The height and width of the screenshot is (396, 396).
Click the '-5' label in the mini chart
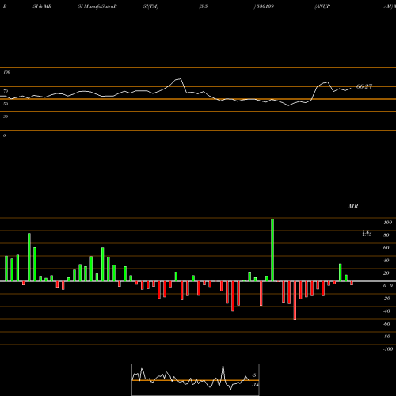pos(254,375)
